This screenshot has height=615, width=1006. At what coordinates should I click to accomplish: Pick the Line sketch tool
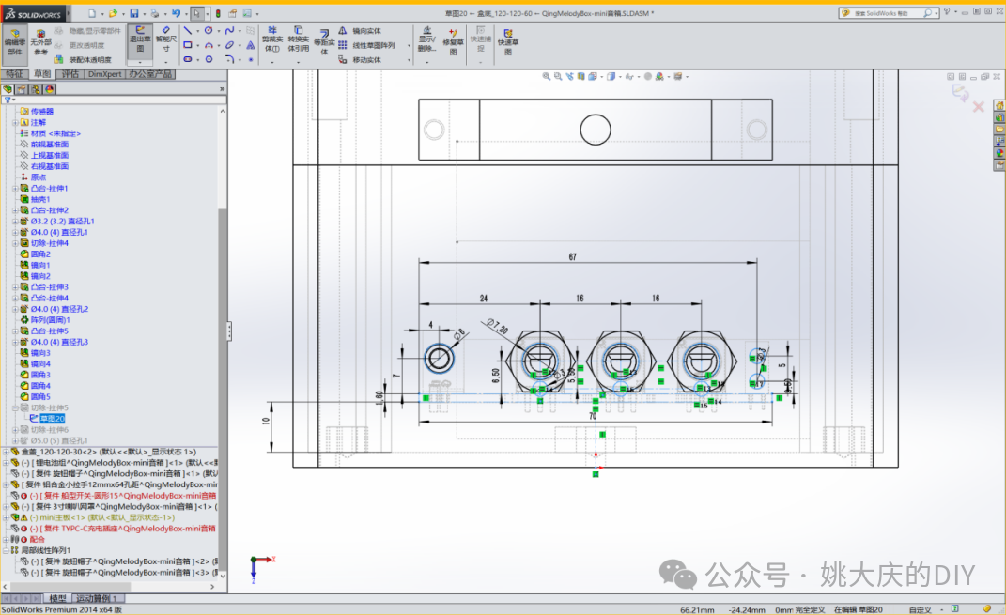[x=188, y=30]
